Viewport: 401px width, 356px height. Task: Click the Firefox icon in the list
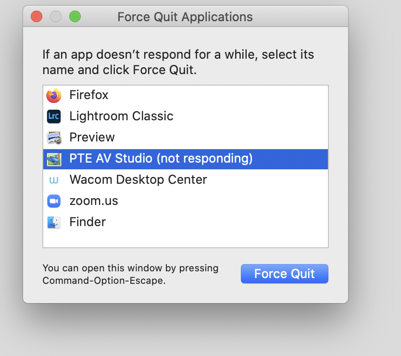coord(54,95)
